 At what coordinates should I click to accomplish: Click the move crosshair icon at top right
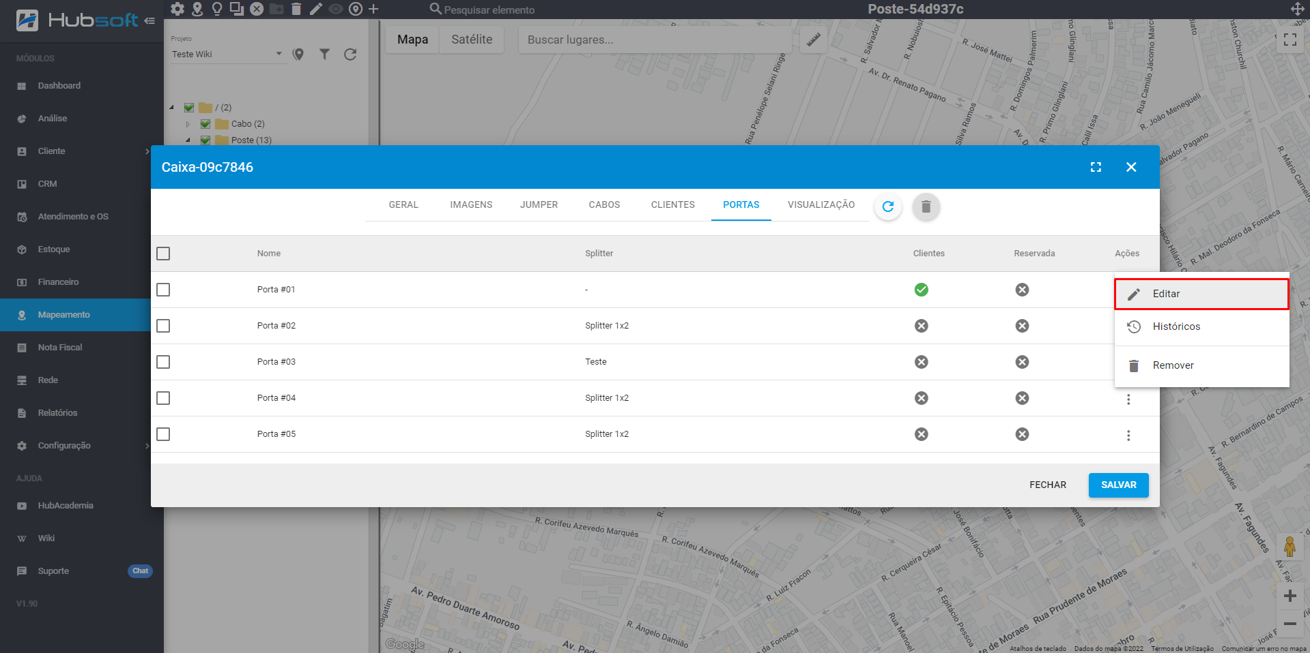coord(1298,9)
